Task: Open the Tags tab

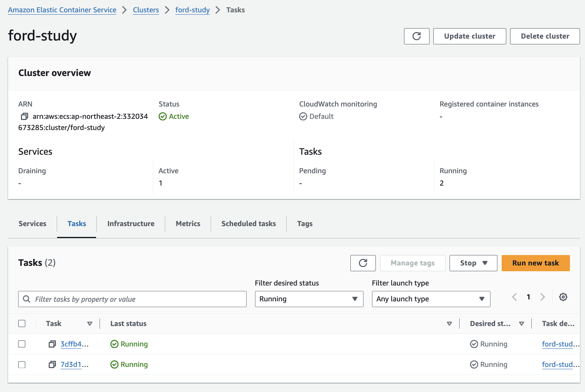Action: pos(305,224)
